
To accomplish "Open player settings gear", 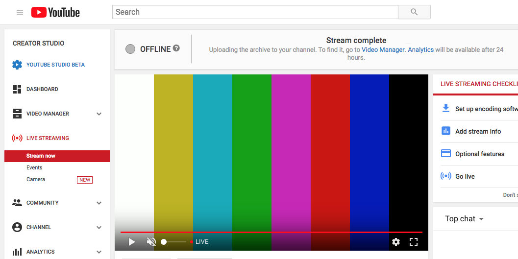I will [x=396, y=241].
